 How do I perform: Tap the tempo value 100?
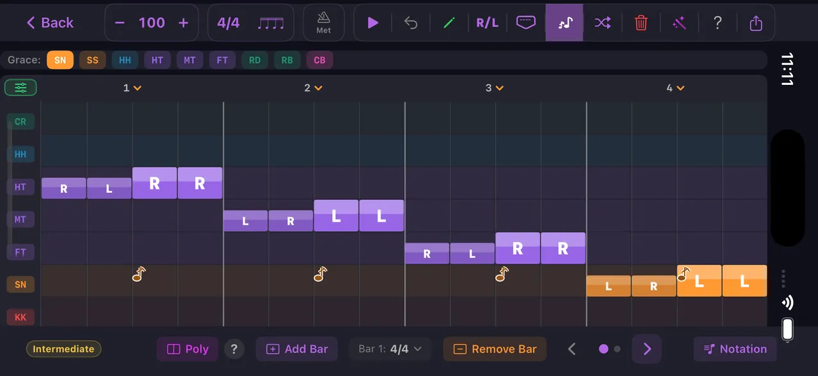tap(151, 23)
